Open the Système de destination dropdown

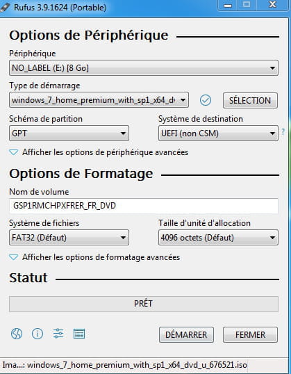pos(218,133)
